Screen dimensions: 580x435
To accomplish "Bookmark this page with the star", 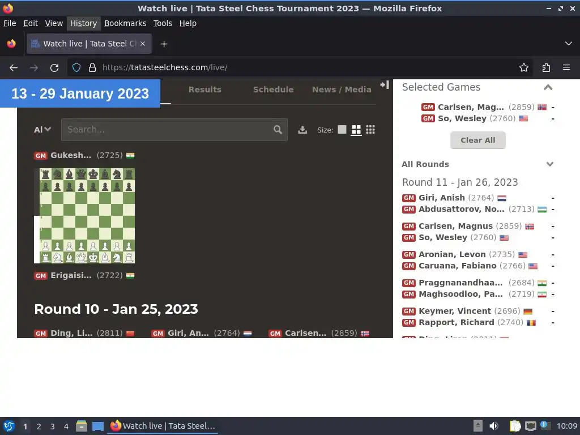I will pyautogui.click(x=524, y=68).
